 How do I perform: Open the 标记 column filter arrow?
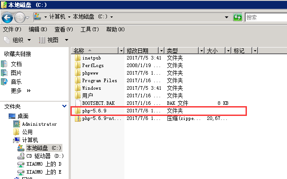coord(255,51)
